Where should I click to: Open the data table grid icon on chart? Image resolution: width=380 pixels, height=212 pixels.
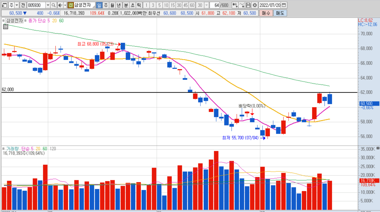pos(5,27)
